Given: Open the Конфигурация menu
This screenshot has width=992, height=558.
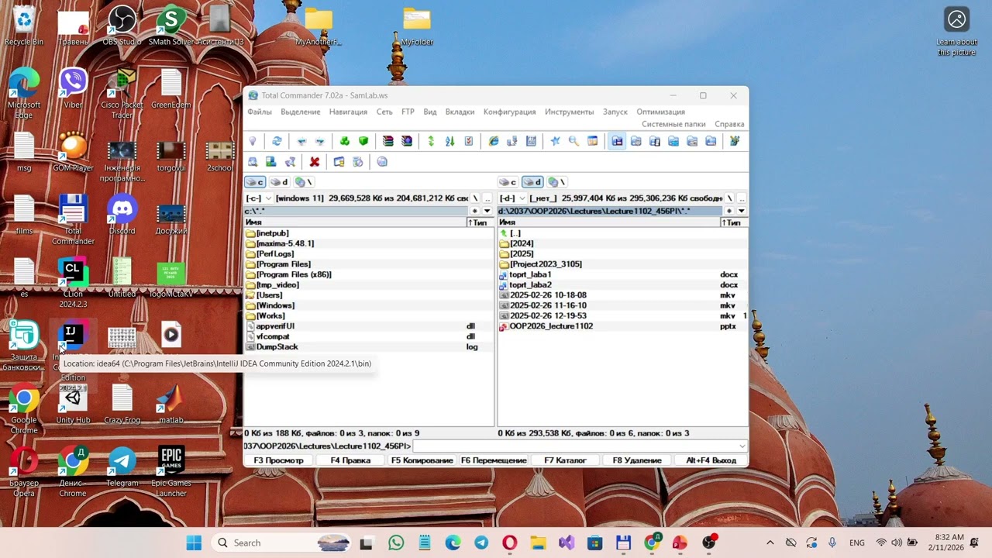Looking at the screenshot, I should coord(510,112).
